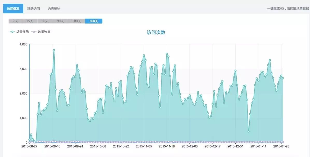Select the 90天 time range

(x=60, y=21)
